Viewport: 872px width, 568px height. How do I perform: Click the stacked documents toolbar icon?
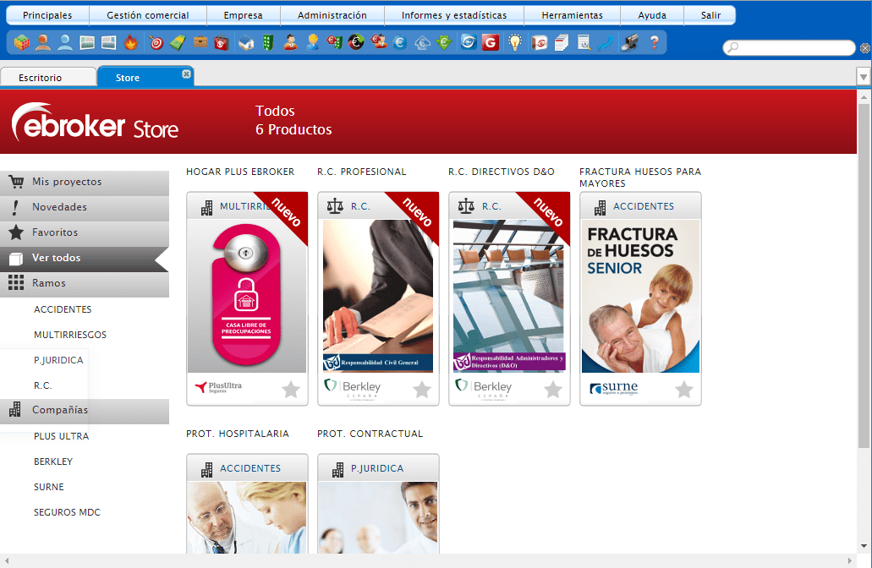pos(562,43)
